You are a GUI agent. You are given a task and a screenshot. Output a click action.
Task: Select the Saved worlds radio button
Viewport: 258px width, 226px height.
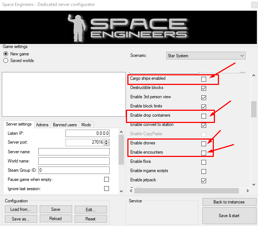[6, 61]
